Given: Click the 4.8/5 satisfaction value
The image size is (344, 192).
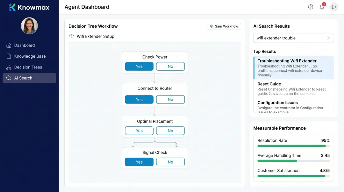Looking at the screenshot, I should click(325, 170).
